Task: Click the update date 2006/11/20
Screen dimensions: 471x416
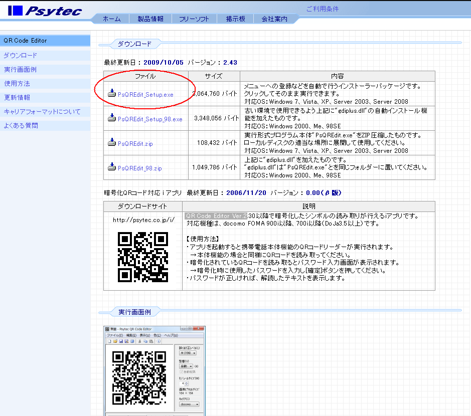Action: pyautogui.click(x=246, y=192)
